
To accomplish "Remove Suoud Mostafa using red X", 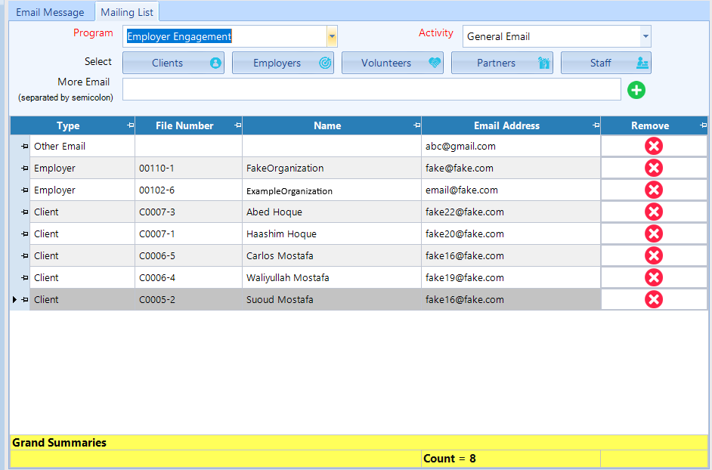I will click(x=654, y=300).
